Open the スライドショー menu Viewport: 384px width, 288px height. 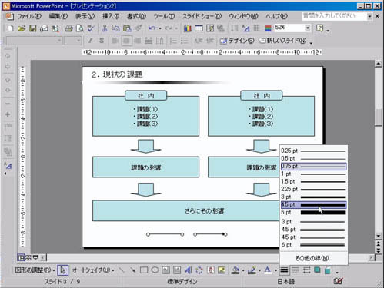pyautogui.click(x=202, y=16)
